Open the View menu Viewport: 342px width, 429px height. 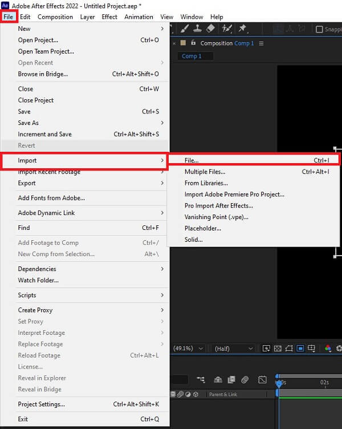[167, 17]
